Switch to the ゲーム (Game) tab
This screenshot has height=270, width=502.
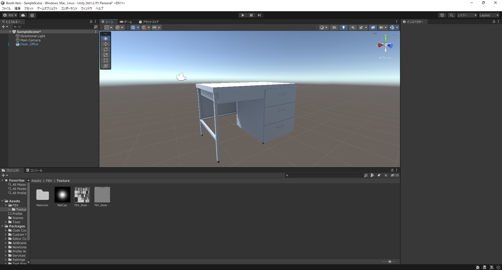126,22
